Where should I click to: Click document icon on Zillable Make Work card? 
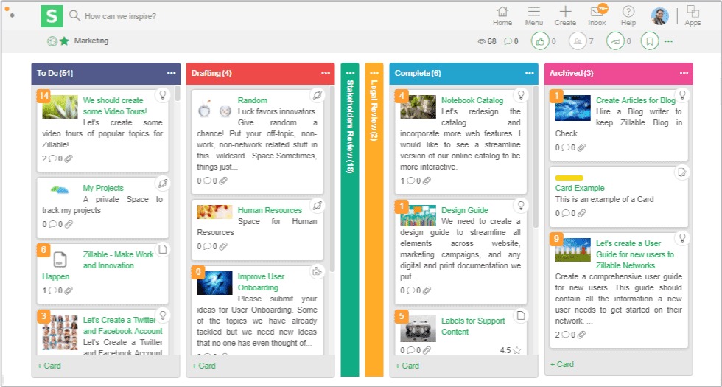163,249
